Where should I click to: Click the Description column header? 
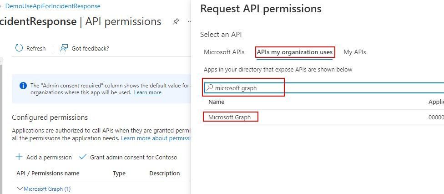(165, 174)
